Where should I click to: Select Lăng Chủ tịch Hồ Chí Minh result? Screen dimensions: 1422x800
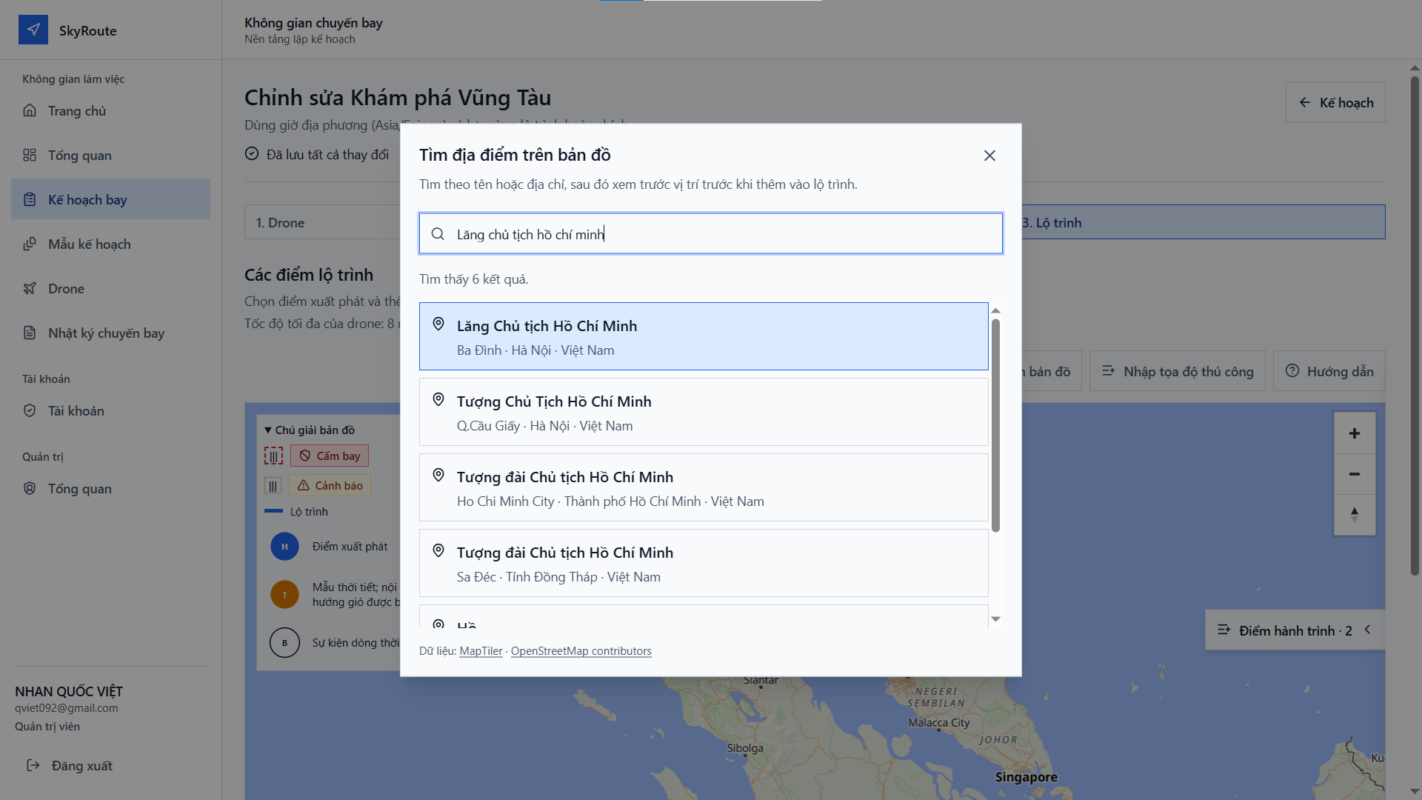(x=704, y=336)
